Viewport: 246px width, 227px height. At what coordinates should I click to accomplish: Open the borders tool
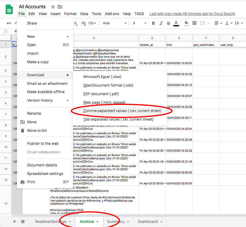(x=194, y=23)
